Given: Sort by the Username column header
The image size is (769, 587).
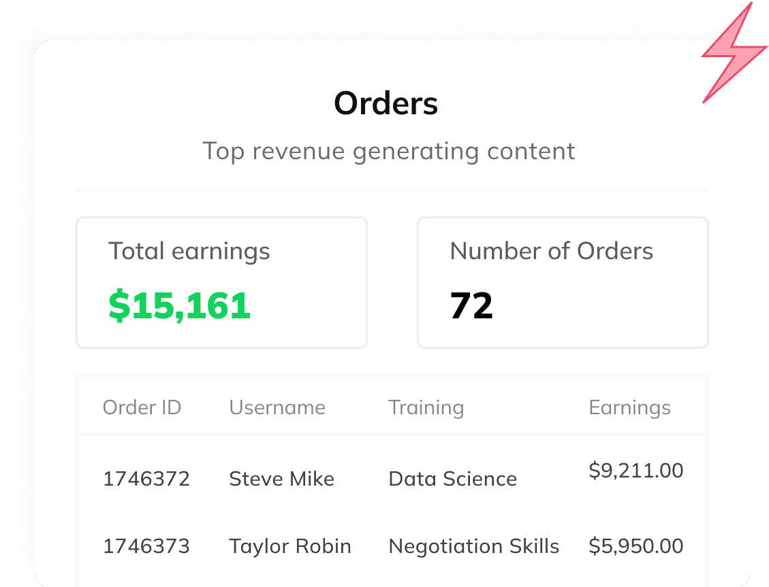Looking at the screenshot, I should tap(277, 407).
